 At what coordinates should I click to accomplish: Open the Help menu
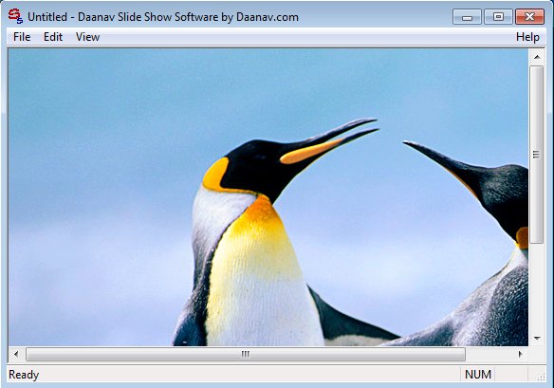click(527, 37)
